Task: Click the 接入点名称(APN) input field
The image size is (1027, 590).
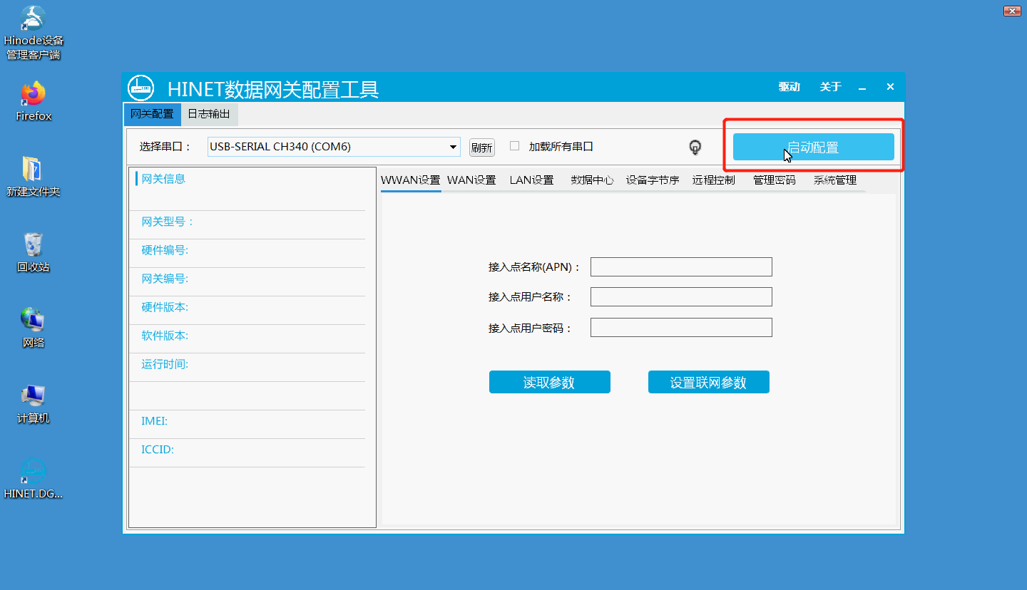Action: pyautogui.click(x=681, y=266)
